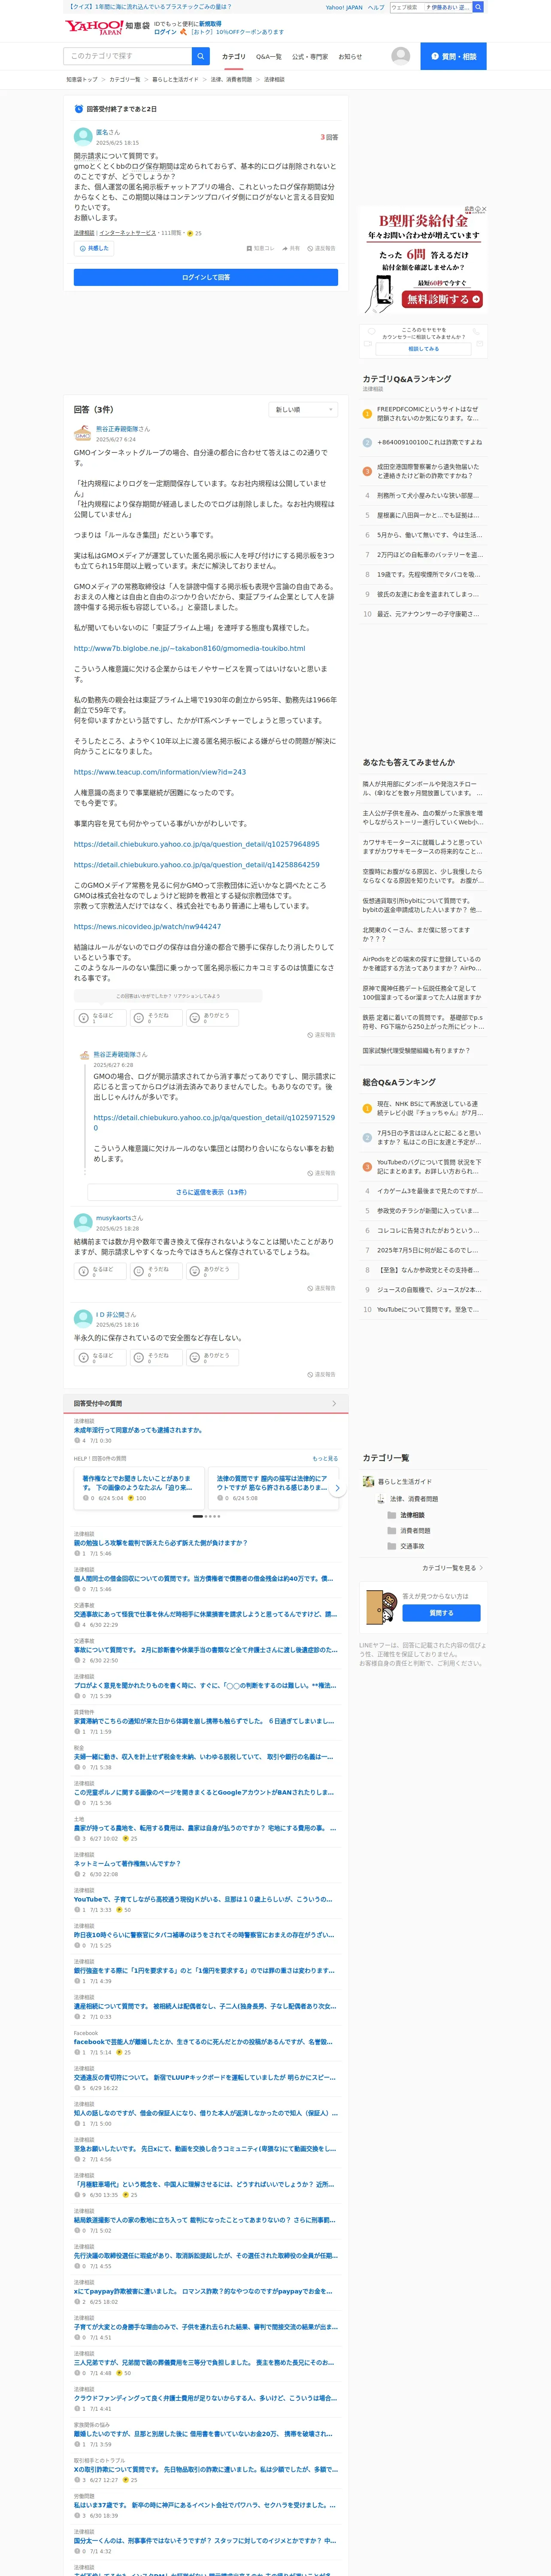Select the カテゴリ navigation tab

point(233,57)
